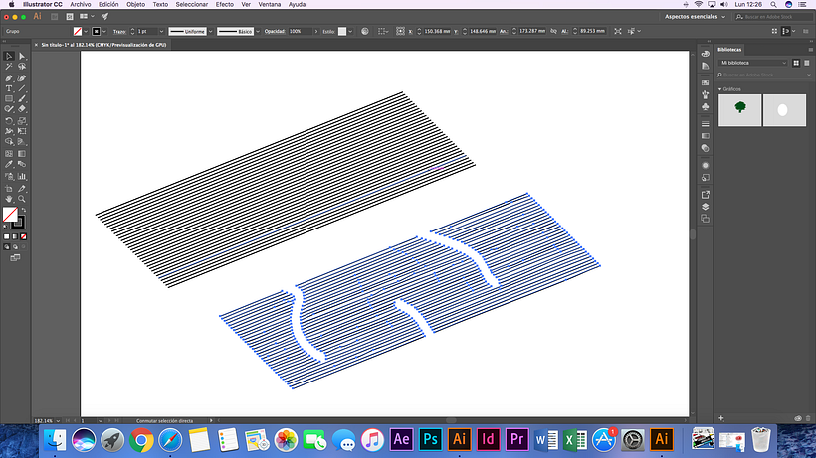This screenshot has width=816, height=458.
Task: Pick the Magic Wand tool
Action: [x=9, y=67]
